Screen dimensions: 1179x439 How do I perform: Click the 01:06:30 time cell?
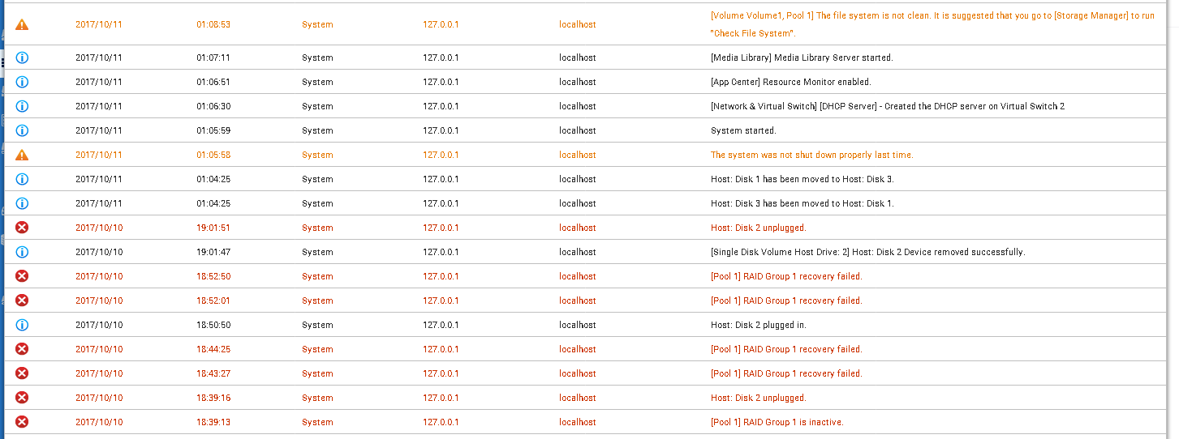point(213,106)
